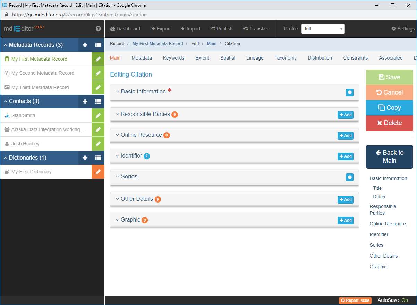Select the Distribution tab

[320, 58]
